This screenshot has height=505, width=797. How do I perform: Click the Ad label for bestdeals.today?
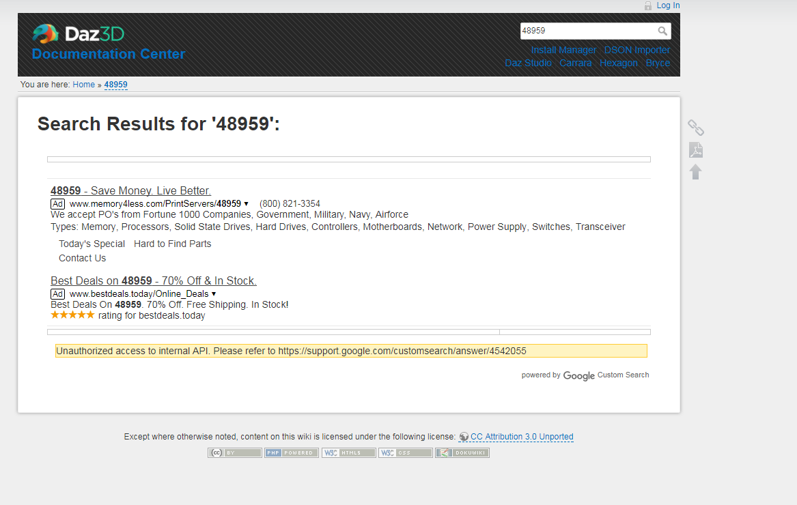pos(57,293)
